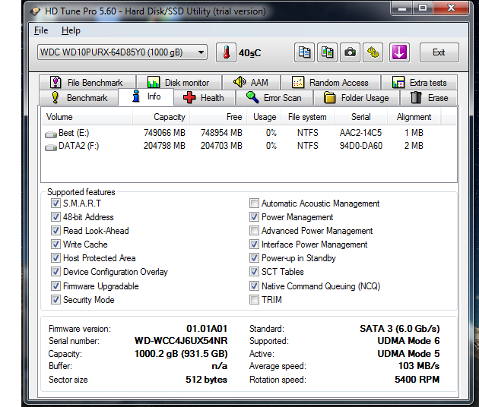Open the File menu
This screenshot has width=479, height=407.
point(41,30)
